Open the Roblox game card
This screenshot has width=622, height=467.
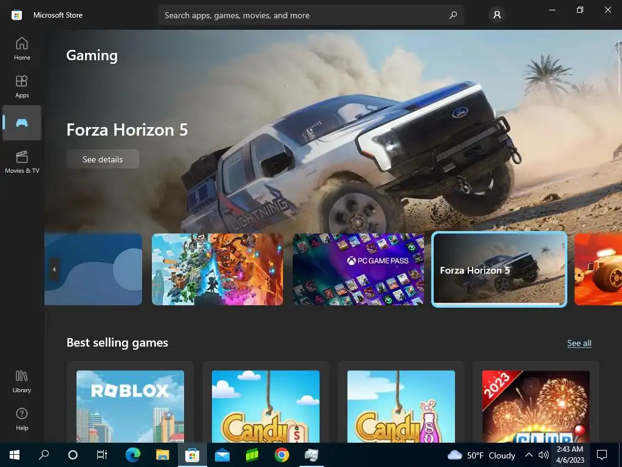[130, 402]
